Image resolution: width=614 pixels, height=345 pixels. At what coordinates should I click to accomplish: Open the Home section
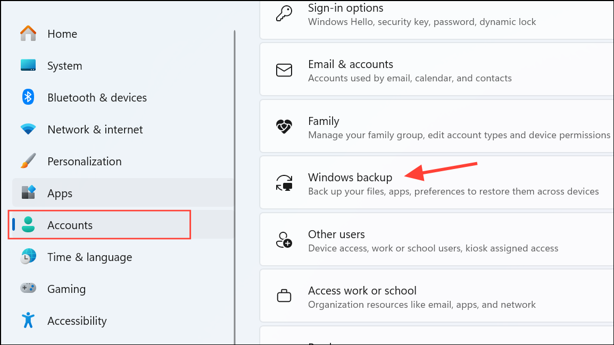(x=62, y=33)
